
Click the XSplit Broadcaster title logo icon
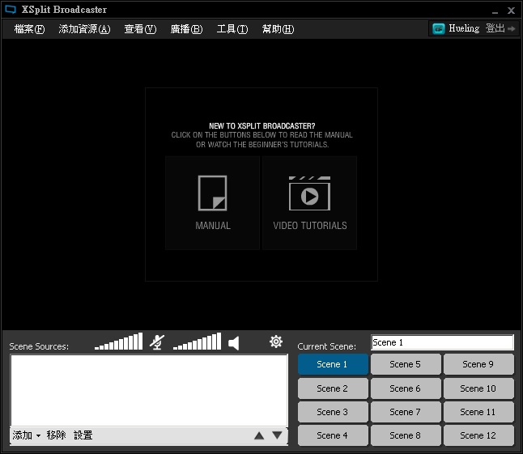(x=11, y=10)
